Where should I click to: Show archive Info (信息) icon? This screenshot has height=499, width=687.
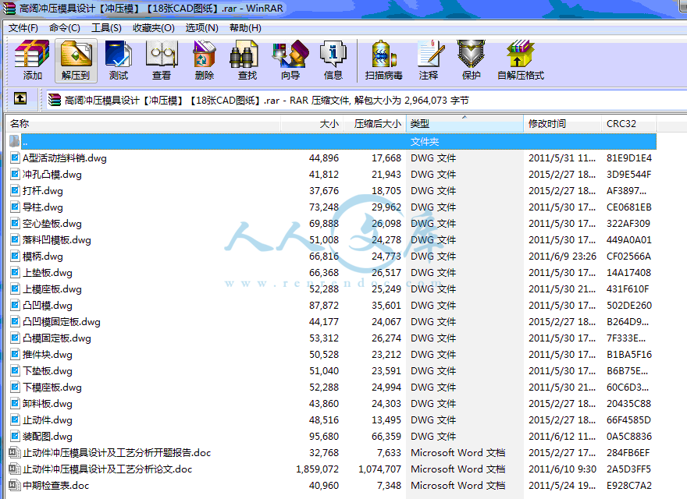click(333, 60)
